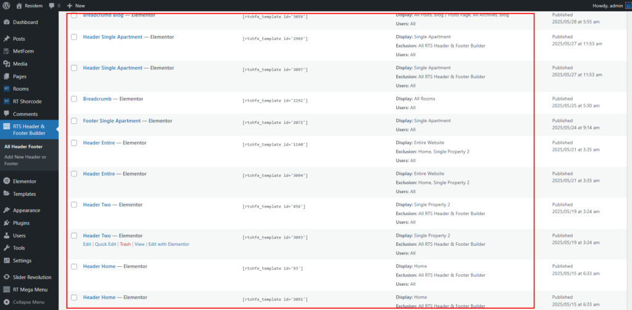Click the View row action link
This screenshot has width=632, height=310.
139,245
